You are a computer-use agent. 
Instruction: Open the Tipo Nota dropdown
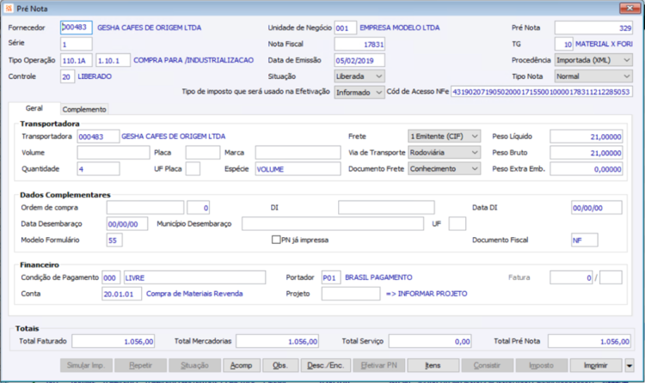(593, 76)
